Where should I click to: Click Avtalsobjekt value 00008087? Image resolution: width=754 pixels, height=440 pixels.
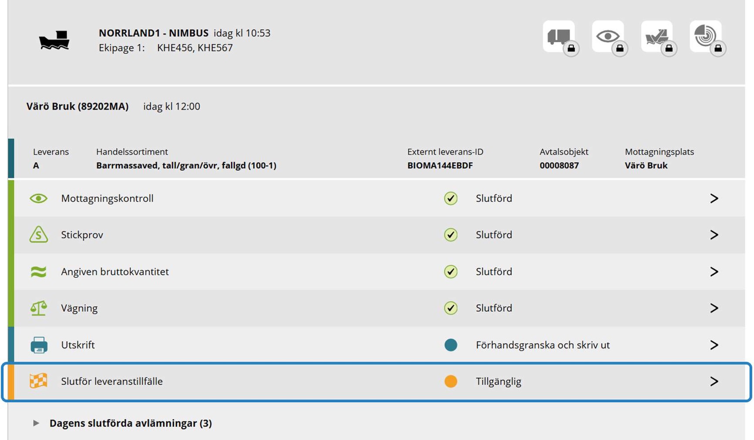tap(559, 166)
